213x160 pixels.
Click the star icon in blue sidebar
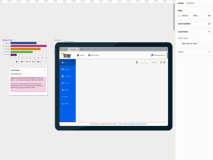click(63, 83)
